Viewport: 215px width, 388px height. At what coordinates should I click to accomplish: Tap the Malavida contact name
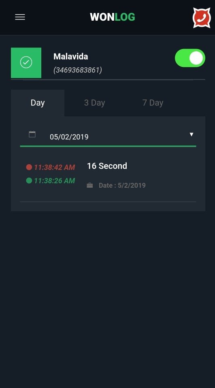click(71, 56)
